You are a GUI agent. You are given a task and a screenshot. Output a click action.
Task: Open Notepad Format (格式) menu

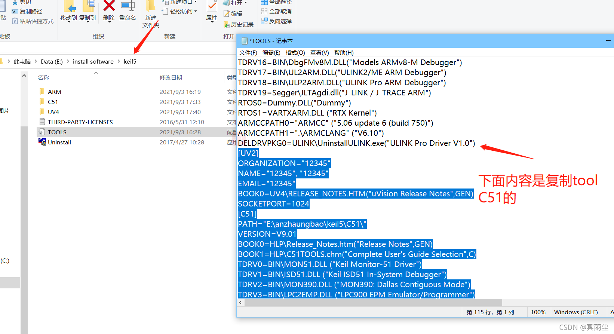point(295,53)
